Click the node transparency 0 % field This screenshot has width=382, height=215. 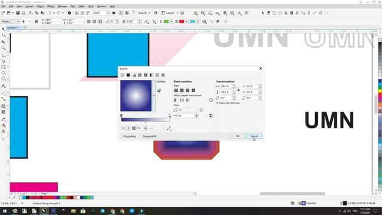point(140,128)
